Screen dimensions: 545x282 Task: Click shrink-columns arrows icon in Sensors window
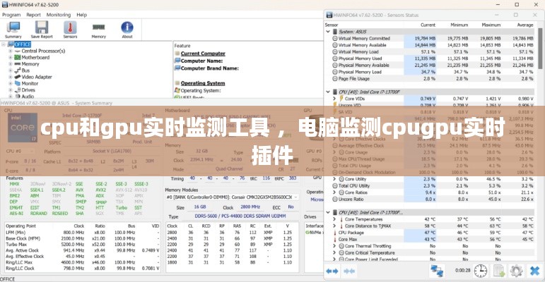click(x=349, y=271)
